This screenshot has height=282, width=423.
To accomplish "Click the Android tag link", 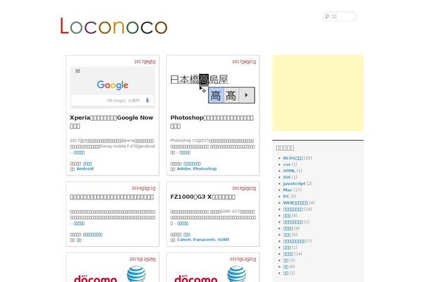I will tap(85, 168).
